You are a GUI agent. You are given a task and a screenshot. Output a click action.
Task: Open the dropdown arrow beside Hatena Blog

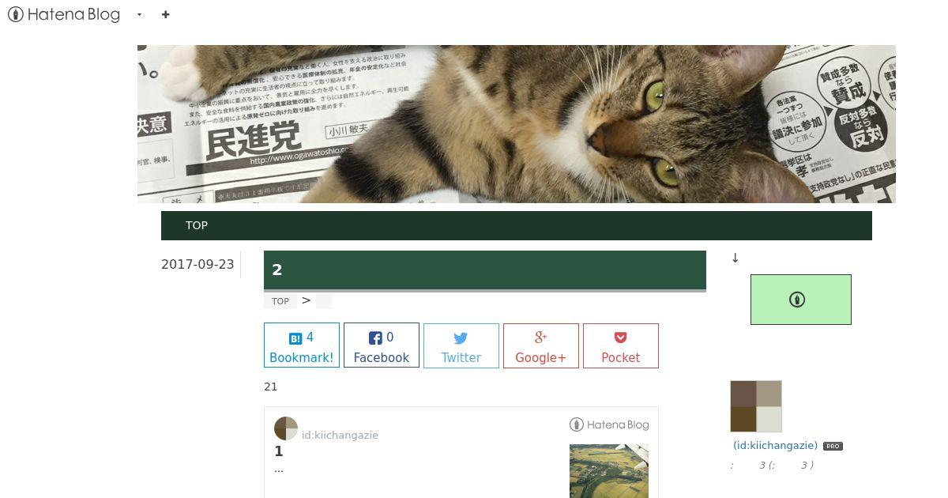(140, 14)
